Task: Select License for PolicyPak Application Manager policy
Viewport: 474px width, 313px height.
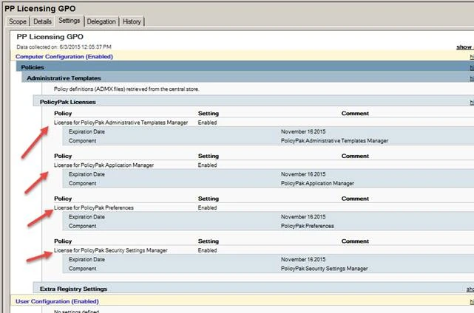Action: click(x=104, y=165)
